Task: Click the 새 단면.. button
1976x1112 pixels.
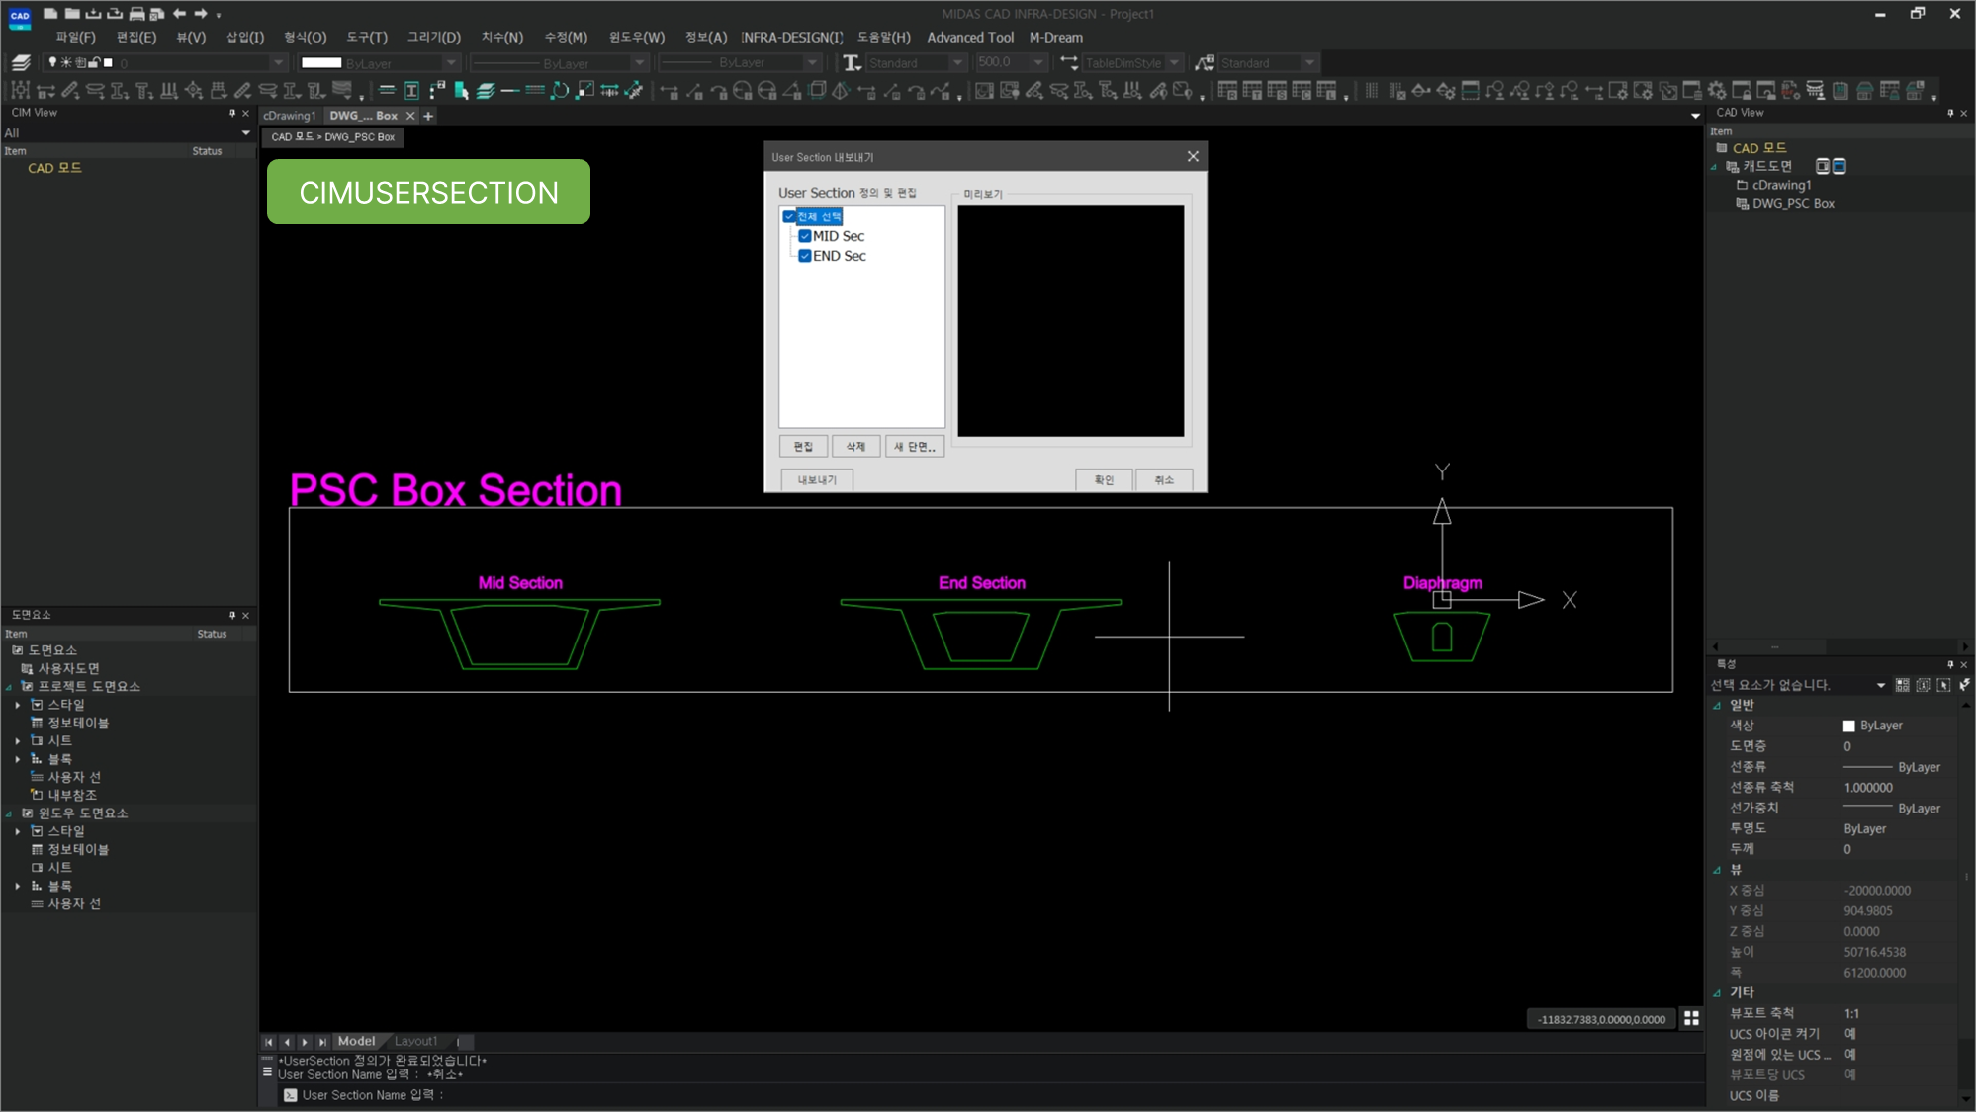Action: point(915,447)
